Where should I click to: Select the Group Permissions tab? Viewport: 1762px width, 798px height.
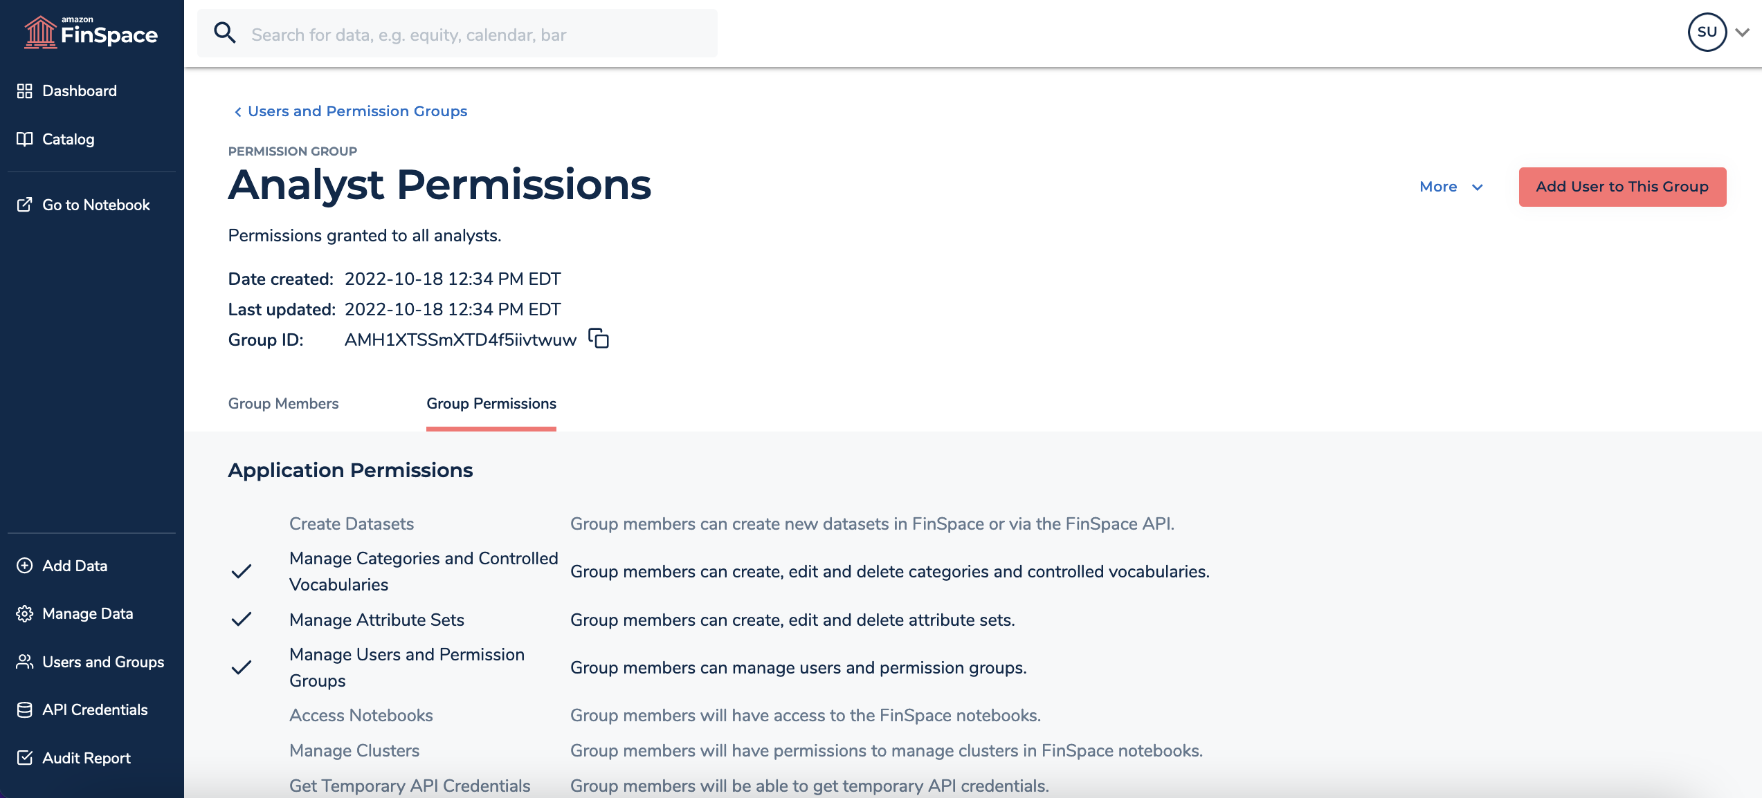(491, 404)
